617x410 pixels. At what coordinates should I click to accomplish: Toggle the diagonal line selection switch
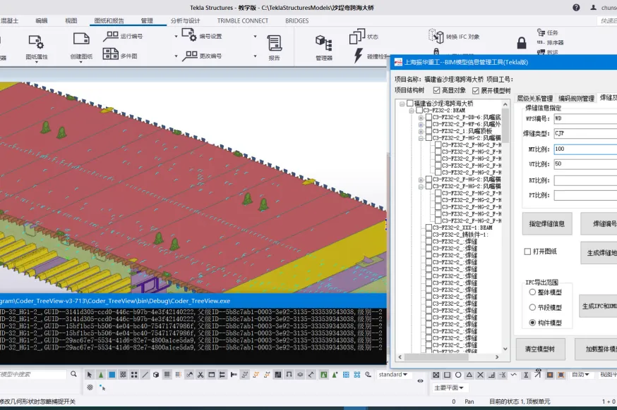145,375
